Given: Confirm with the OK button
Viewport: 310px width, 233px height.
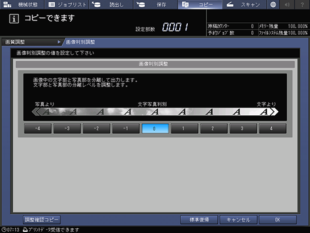Looking at the screenshot, I should pyautogui.click(x=278, y=220).
